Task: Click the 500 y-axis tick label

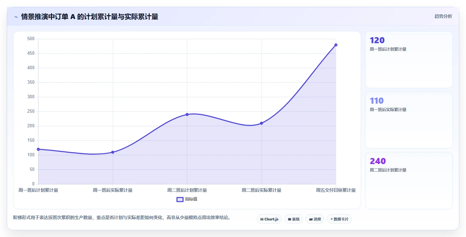Action: tap(31, 39)
